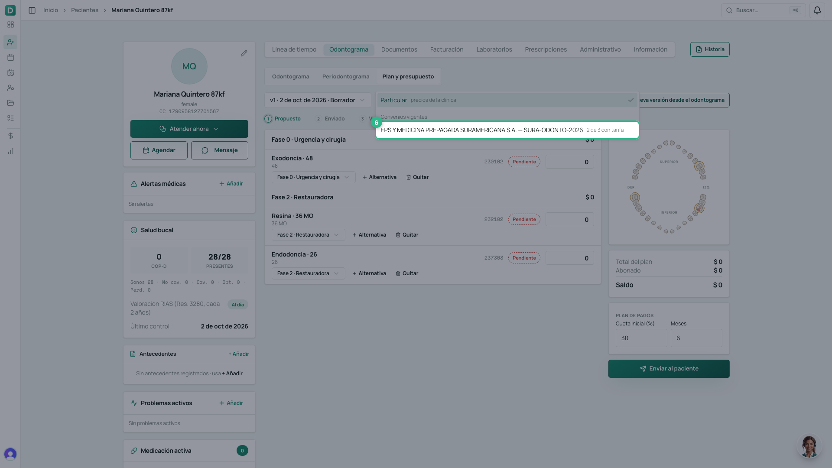Select Particular precios de la clínica option
The image size is (832, 468).
pos(507,100)
